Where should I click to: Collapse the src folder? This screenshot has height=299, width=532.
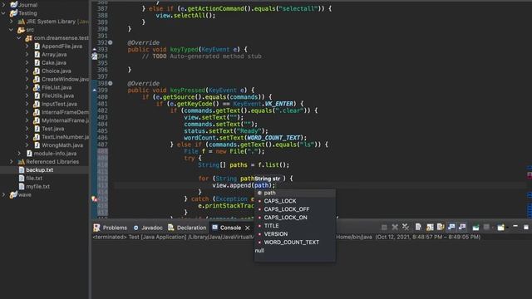click(x=11, y=30)
